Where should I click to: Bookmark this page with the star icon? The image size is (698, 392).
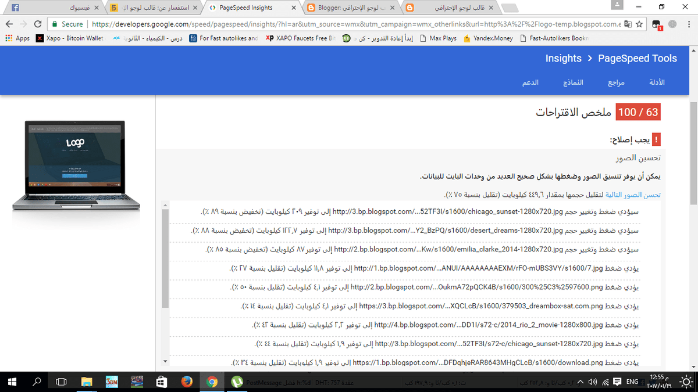(x=639, y=24)
